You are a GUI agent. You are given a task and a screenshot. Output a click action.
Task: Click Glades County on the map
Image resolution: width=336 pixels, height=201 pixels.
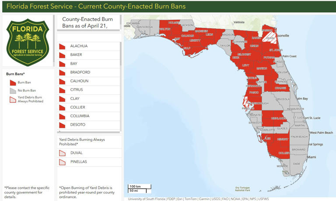[282, 128]
